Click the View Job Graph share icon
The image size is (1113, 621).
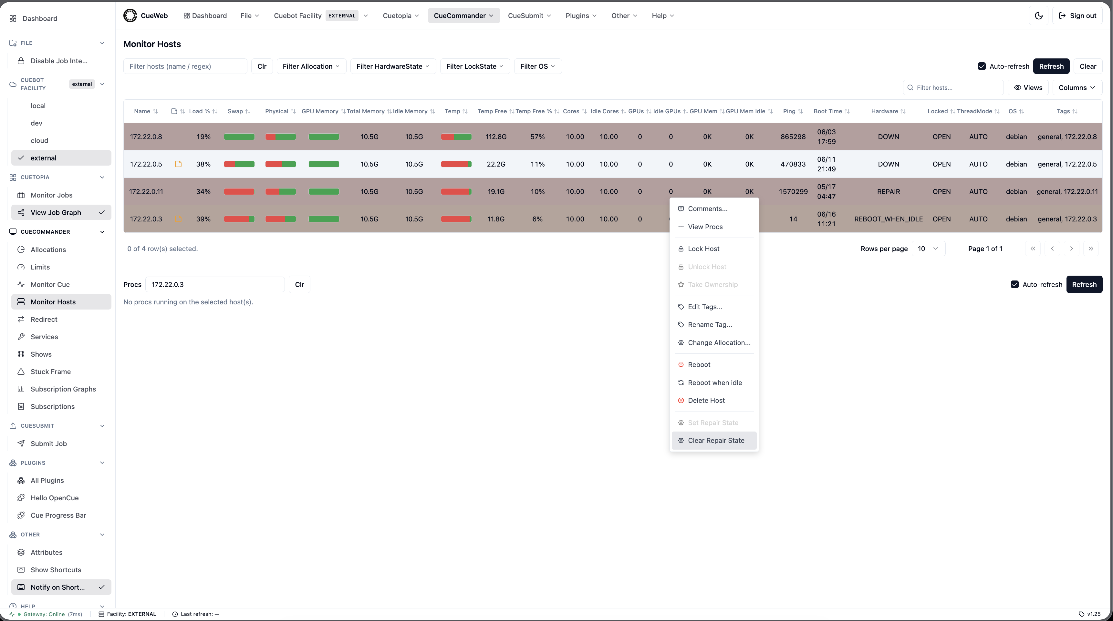tap(21, 212)
